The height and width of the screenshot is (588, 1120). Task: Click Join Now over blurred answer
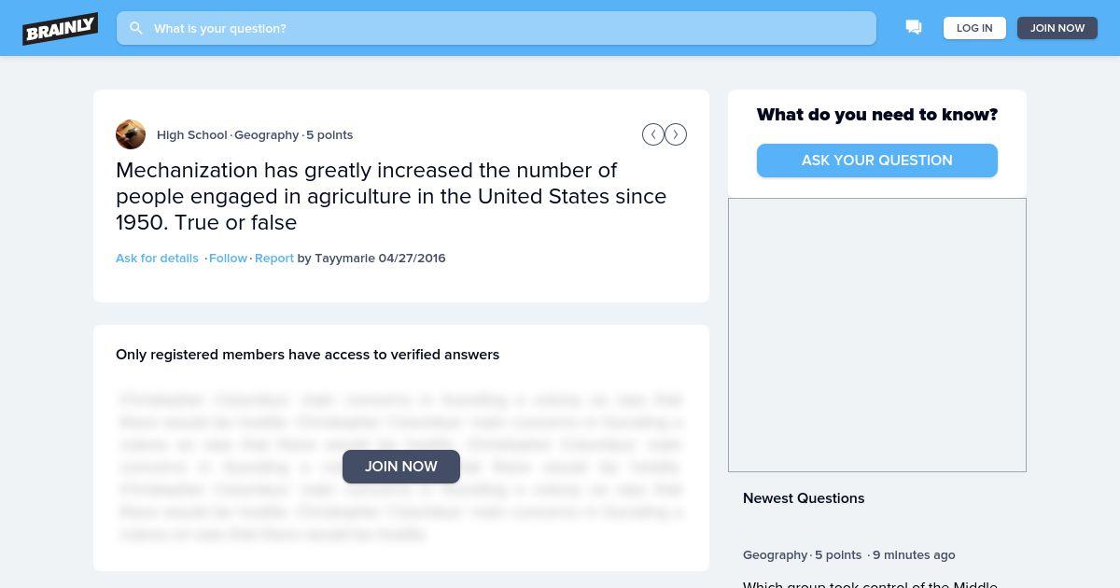[401, 467]
